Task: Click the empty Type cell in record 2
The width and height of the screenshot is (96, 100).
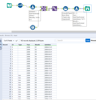Action: pos(22,49)
